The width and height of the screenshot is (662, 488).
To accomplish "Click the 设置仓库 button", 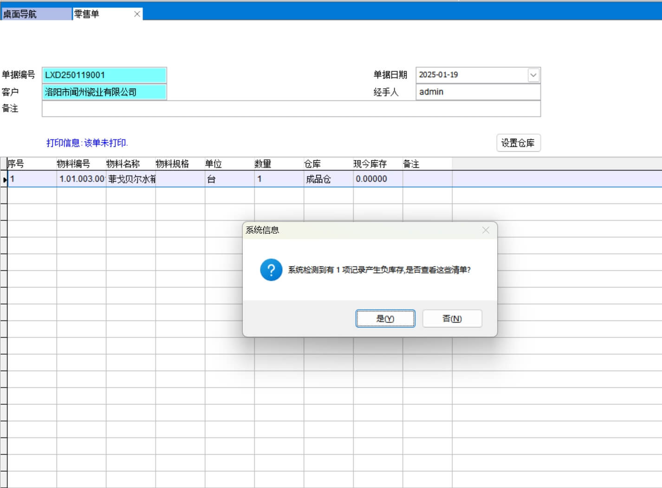I will click(x=518, y=143).
